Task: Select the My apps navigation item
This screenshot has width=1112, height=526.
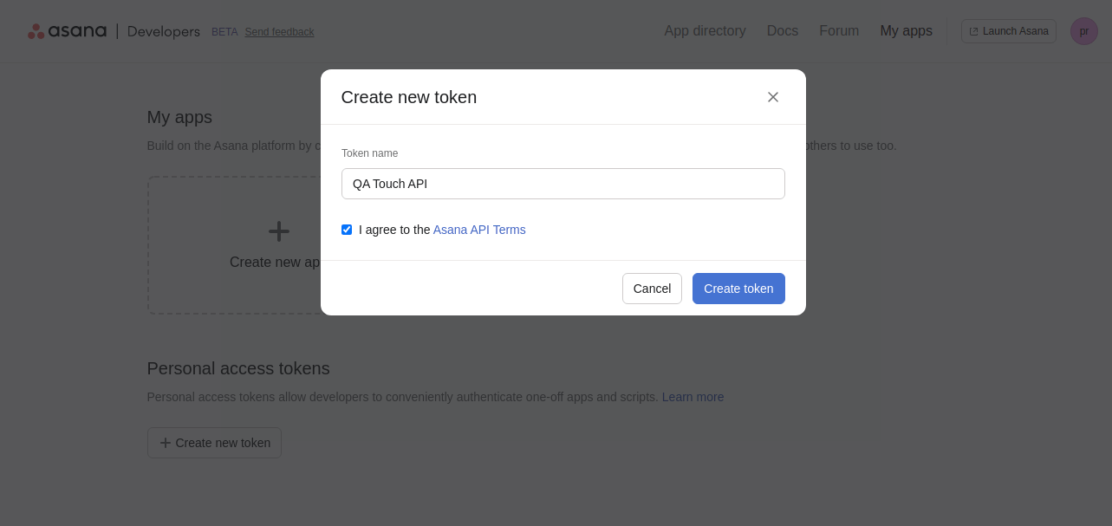Action: (906, 31)
